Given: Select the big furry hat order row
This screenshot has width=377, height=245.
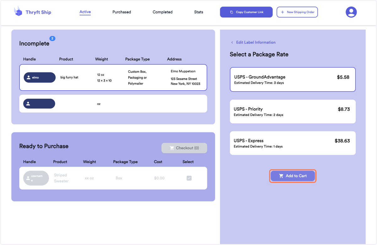Looking at the screenshot, I should (x=113, y=77).
